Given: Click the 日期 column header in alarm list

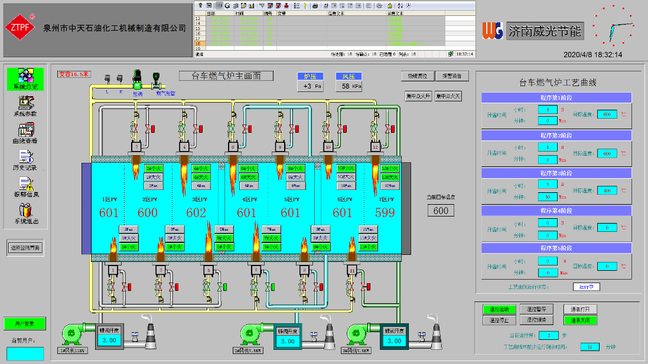Looking at the screenshot, I should (x=220, y=13).
